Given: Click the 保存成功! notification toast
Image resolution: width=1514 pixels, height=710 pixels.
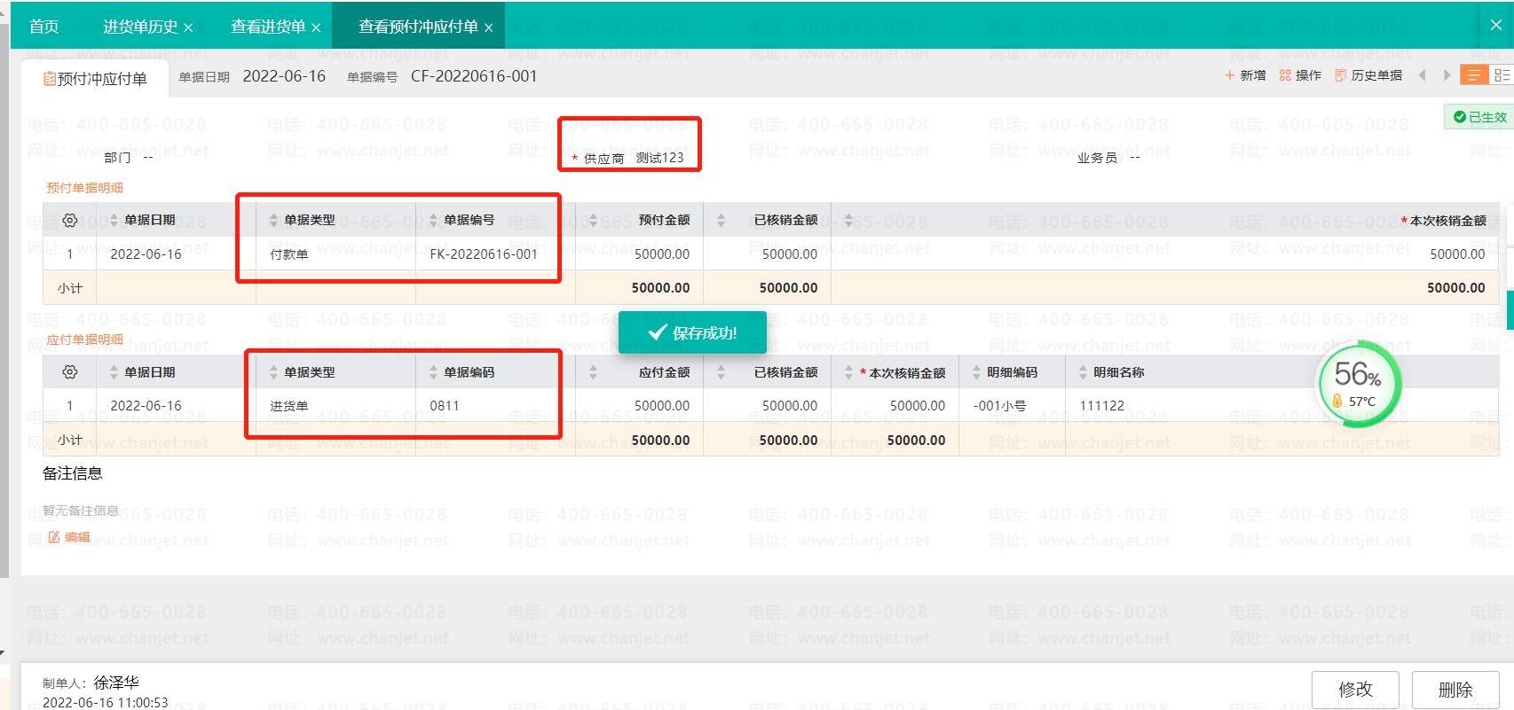Looking at the screenshot, I should (692, 332).
